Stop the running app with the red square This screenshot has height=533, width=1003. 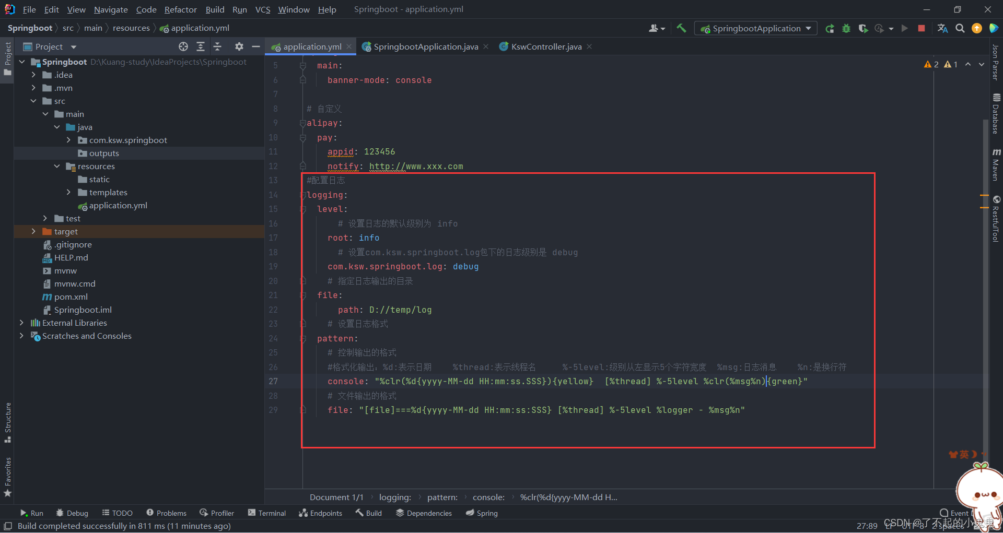(922, 28)
